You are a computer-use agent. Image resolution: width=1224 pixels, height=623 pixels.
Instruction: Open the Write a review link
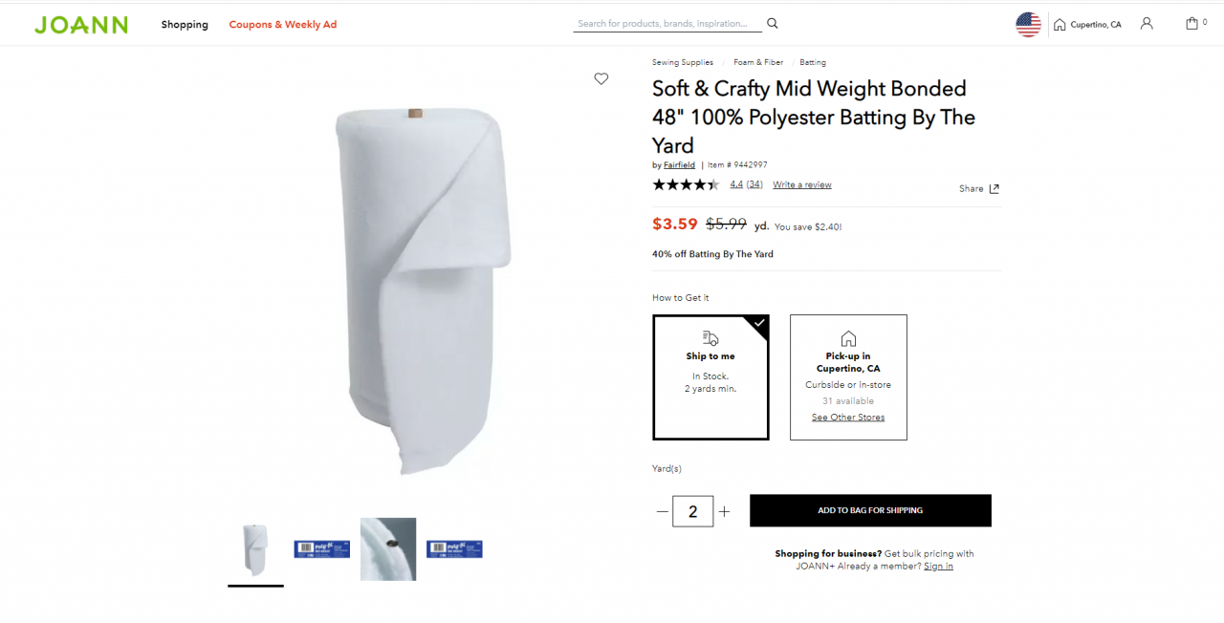click(x=802, y=184)
